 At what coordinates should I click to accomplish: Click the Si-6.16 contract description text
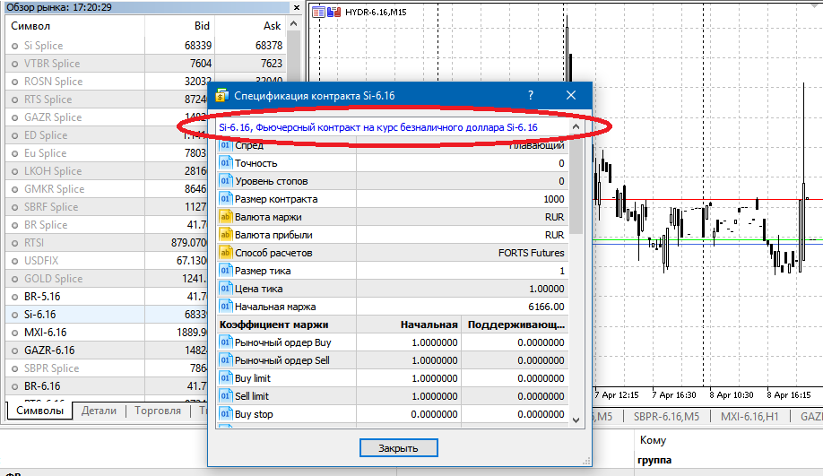tap(378, 127)
